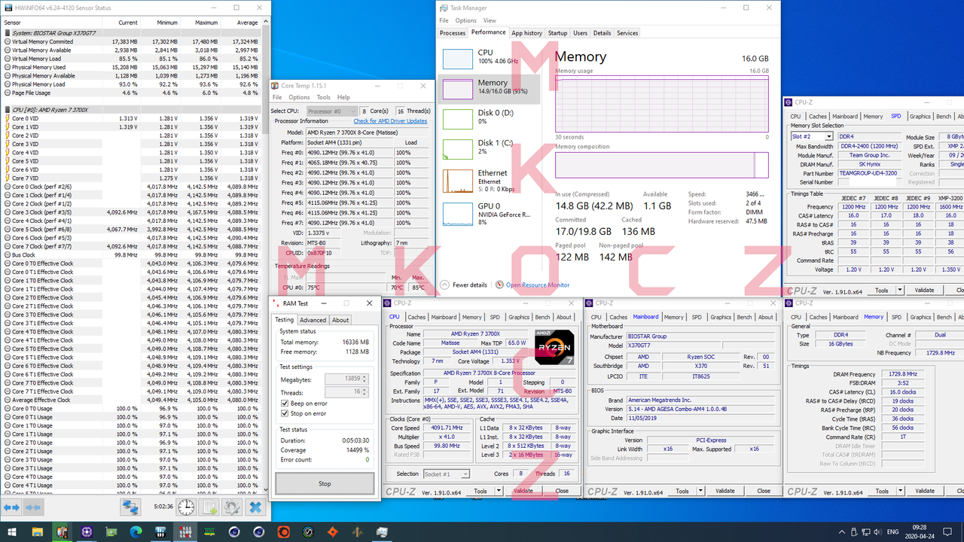Viewport: 964px width, 542px height.
Task: Click the Memory usage graph in Task Manager
Action: tap(662, 104)
